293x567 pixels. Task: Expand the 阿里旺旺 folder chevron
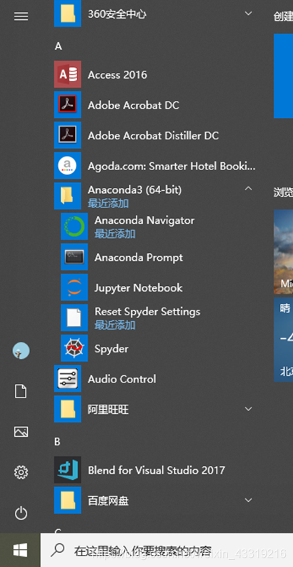[248, 409]
